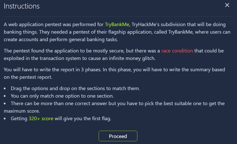This screenshot has width=237, height=144.
Task: Click the green '320+ score' text
Action: click(x=41, y=118)
